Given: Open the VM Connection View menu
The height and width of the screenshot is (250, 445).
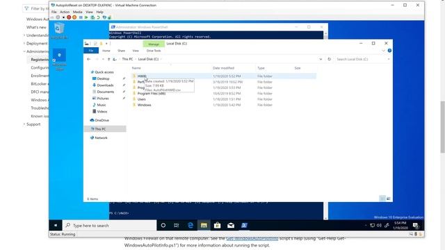Looking at the screenshot, I should [x=89, y=12].
